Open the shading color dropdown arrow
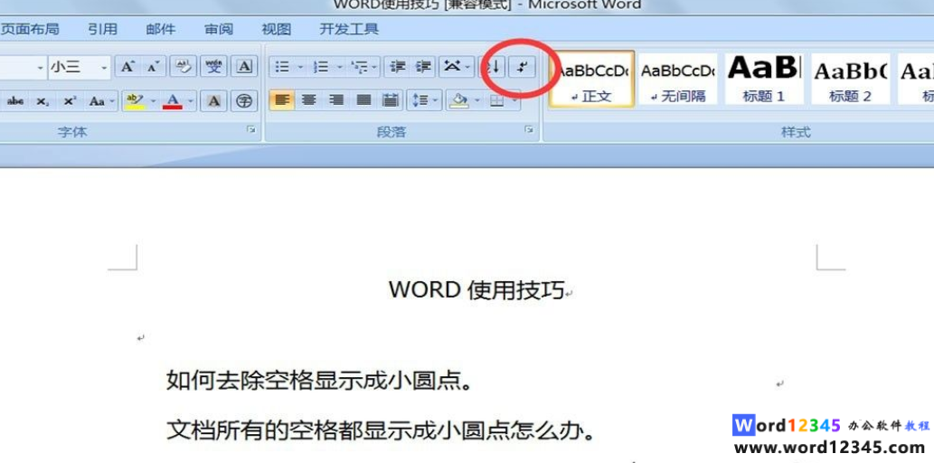 (477, 100)
